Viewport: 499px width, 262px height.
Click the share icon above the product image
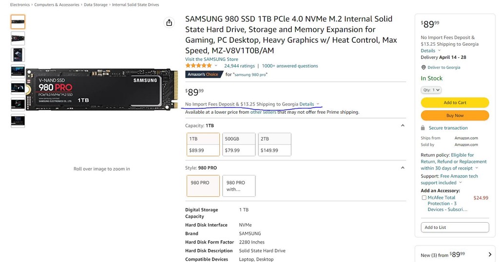pyautogui.click(x=169, y=22)
